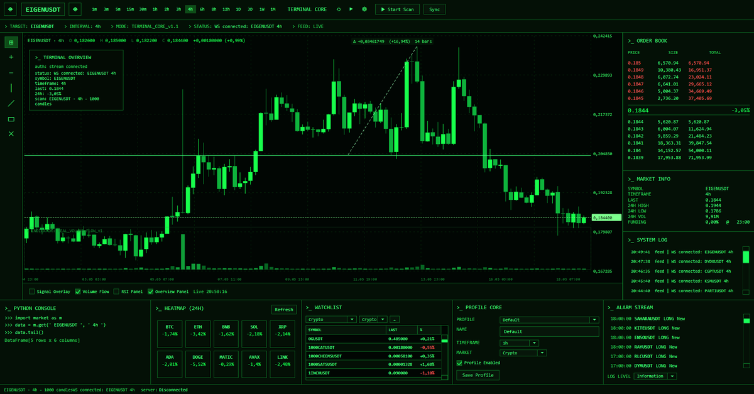Select the 1W interval
The height and width of the screenshot is (394, 754).
261,9
